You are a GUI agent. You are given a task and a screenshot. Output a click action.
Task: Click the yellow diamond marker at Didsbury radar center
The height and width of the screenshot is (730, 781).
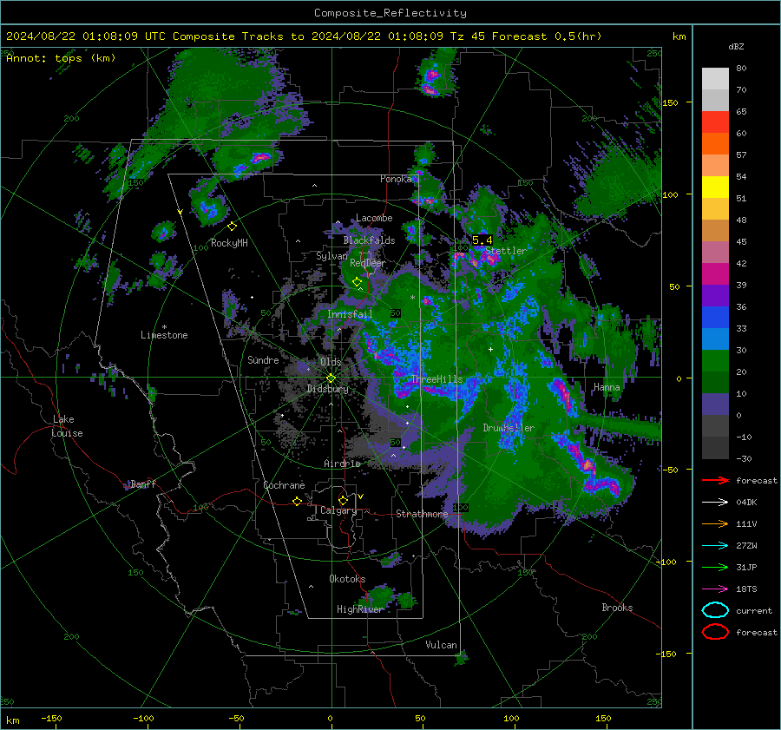coord(331,378)
